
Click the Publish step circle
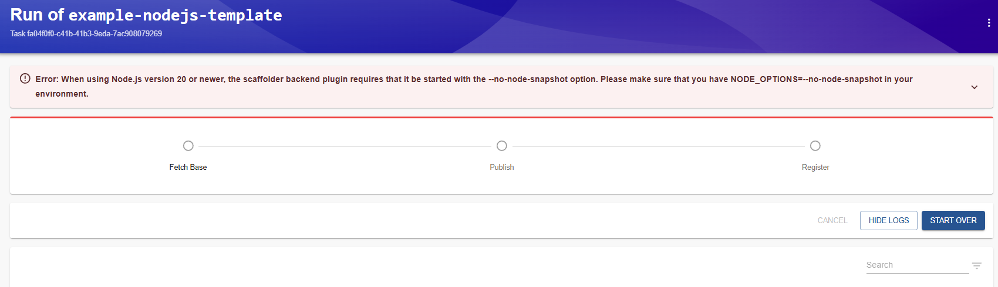[x=502, y=146]
